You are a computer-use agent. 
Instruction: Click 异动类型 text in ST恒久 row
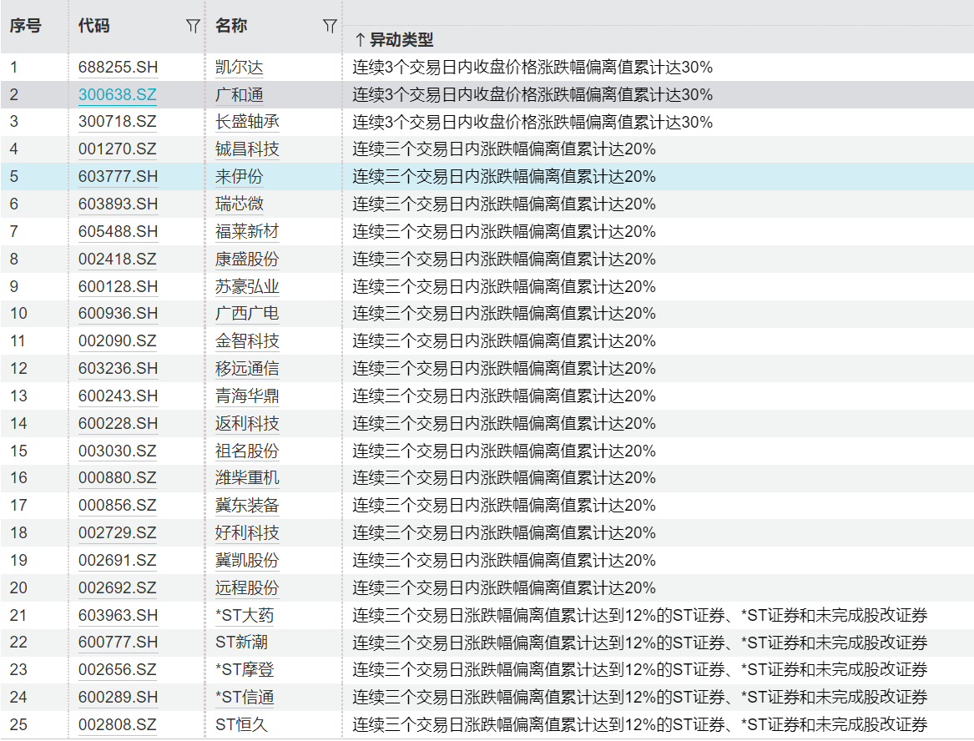click(640, 724)
